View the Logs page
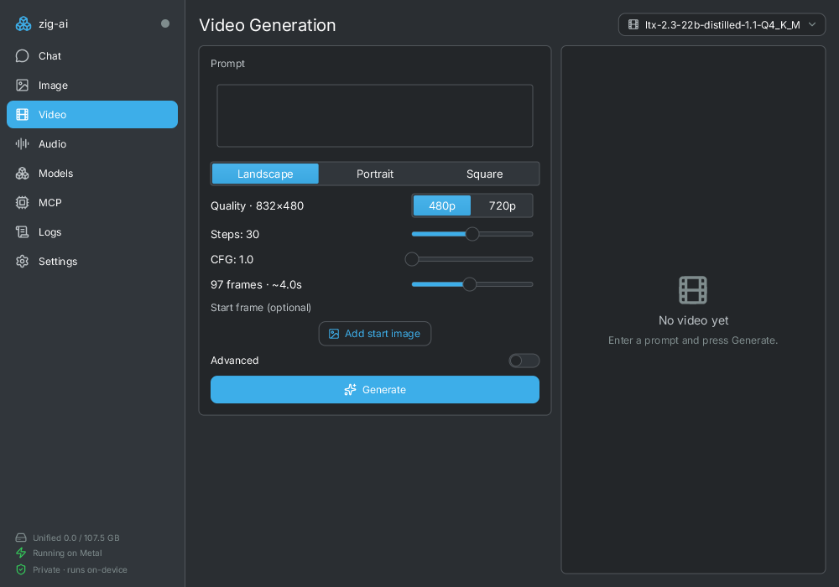 pos(92,232)
